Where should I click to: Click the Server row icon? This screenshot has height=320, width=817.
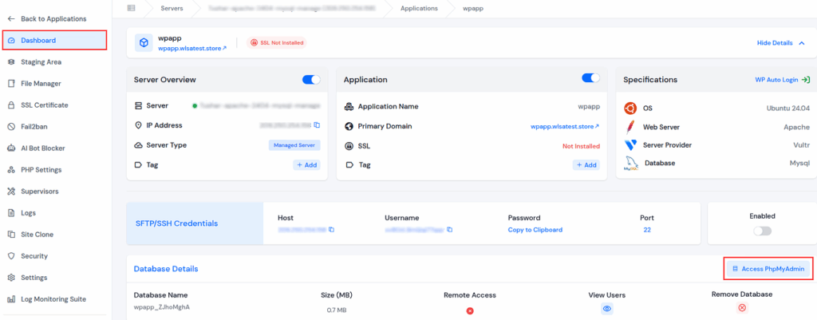[138, 106]
